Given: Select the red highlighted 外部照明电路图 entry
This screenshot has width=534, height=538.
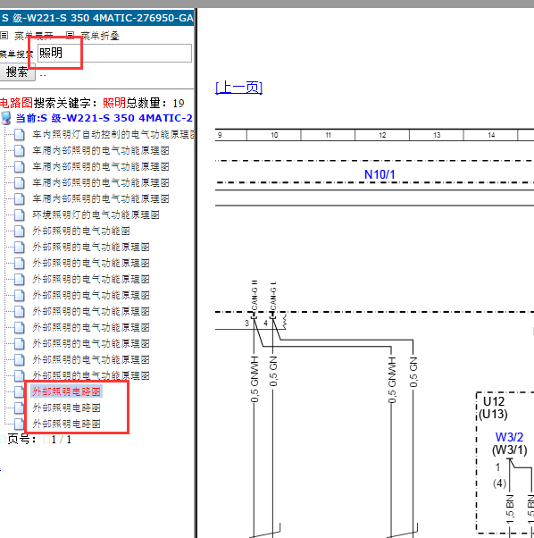Looking at the screenshot, I should pyautogui.click(x=66, y=391).
